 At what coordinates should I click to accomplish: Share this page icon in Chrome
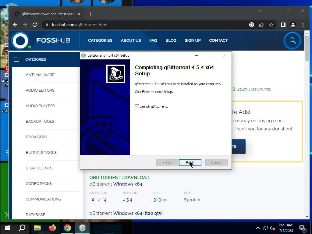(261, 25)
